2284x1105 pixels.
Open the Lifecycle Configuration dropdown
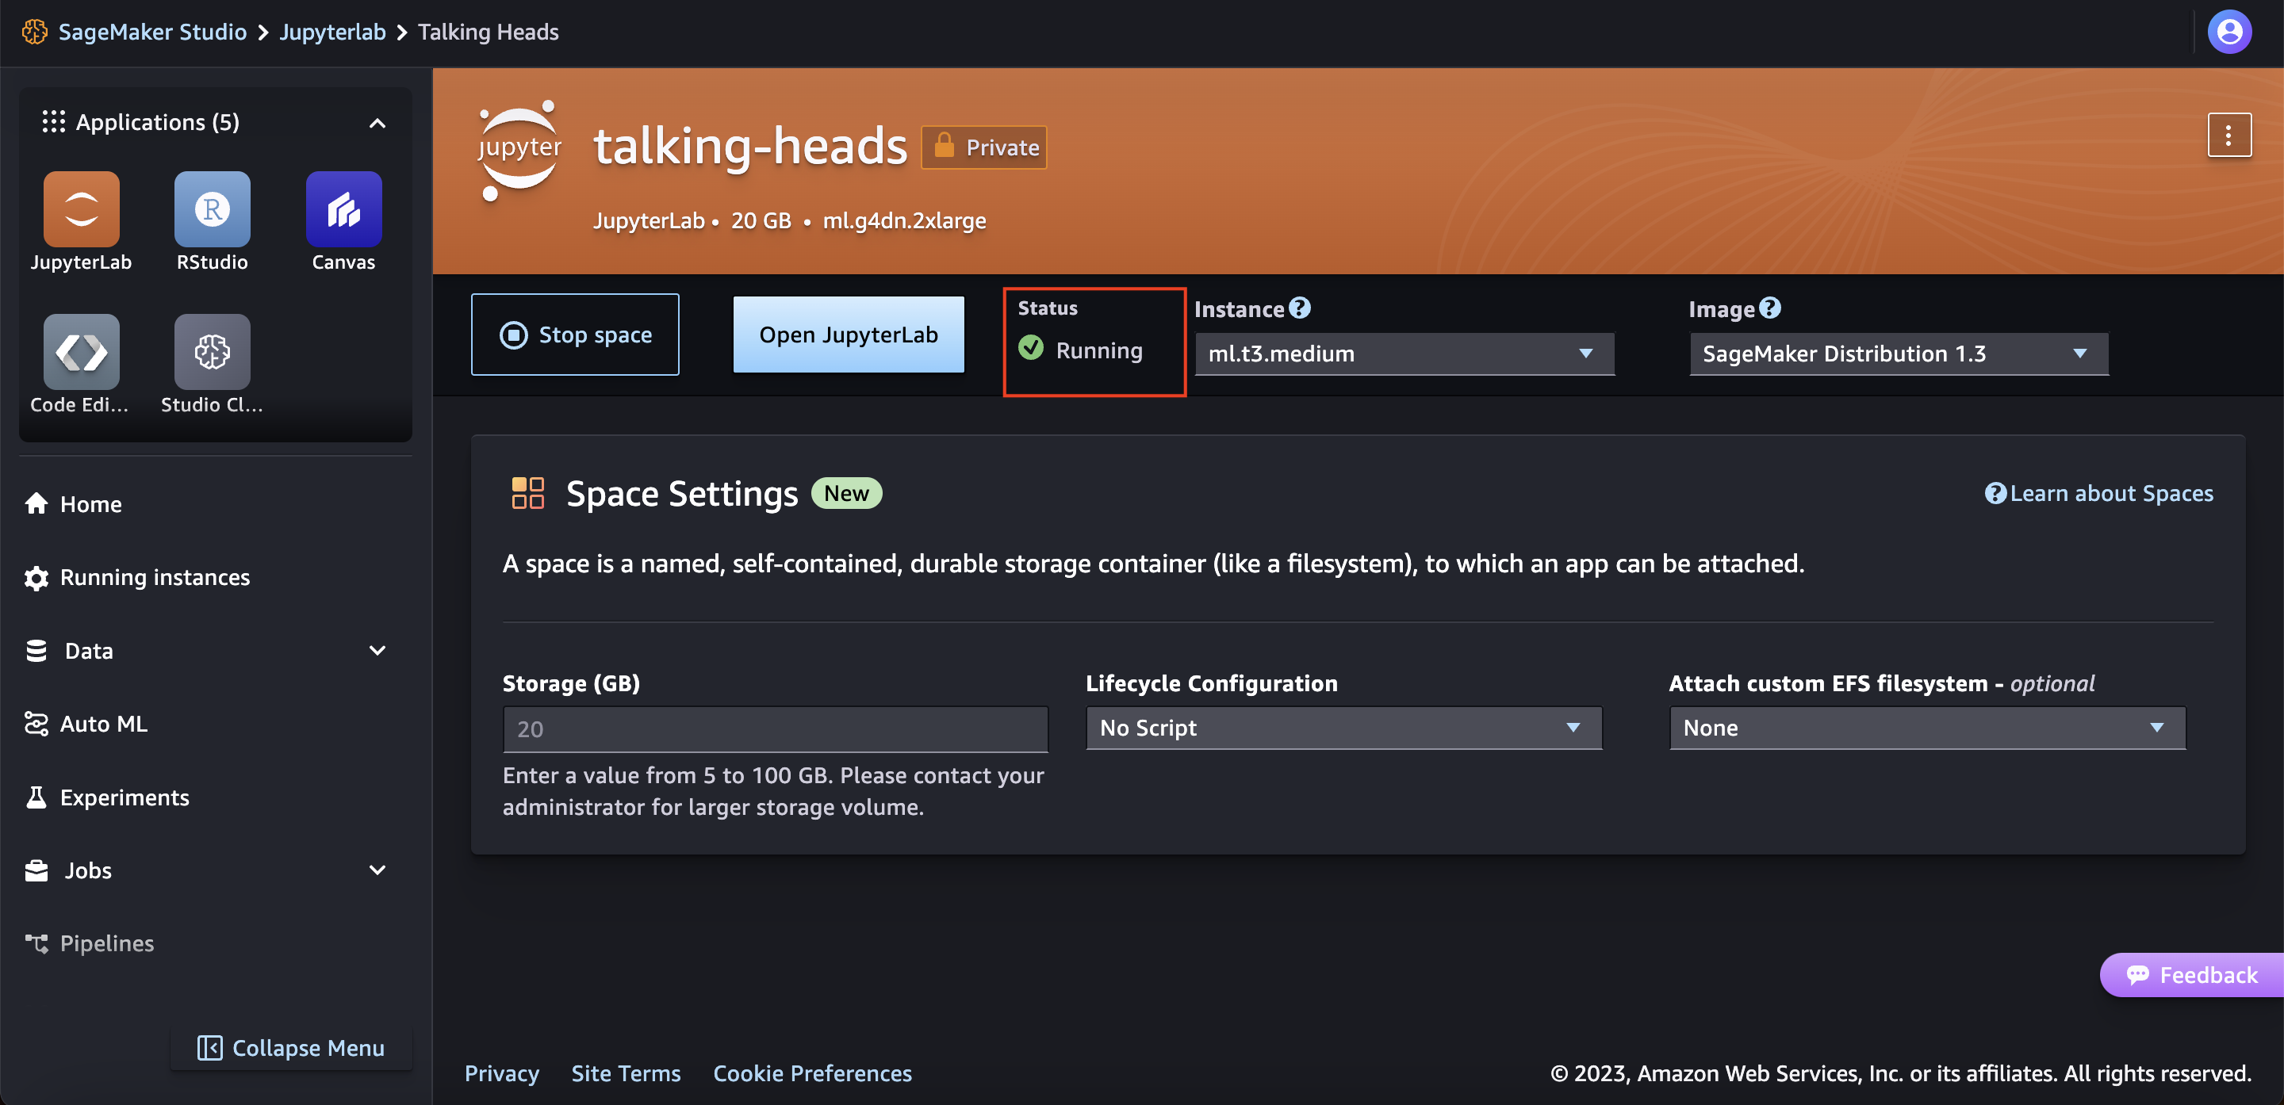(x=1343, y=728)
